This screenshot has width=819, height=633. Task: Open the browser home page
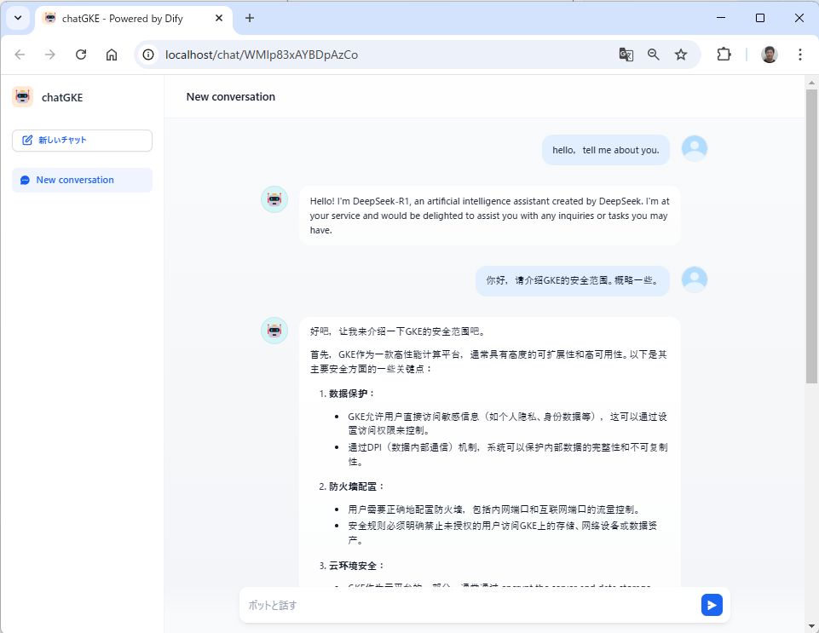112,55
